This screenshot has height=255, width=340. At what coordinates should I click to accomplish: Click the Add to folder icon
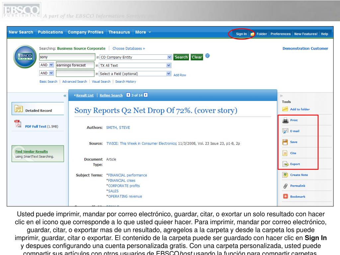tap(285, 109)
